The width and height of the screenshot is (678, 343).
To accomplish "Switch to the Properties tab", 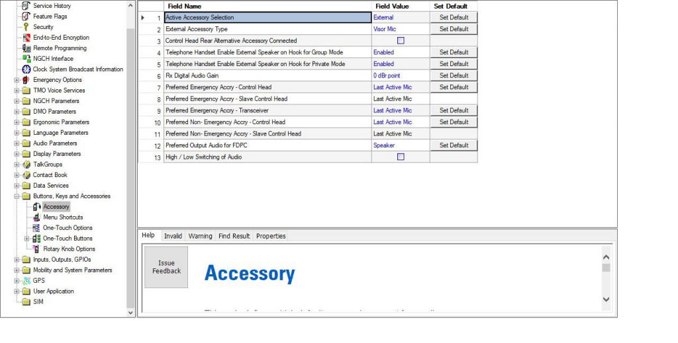I will 271,236.
